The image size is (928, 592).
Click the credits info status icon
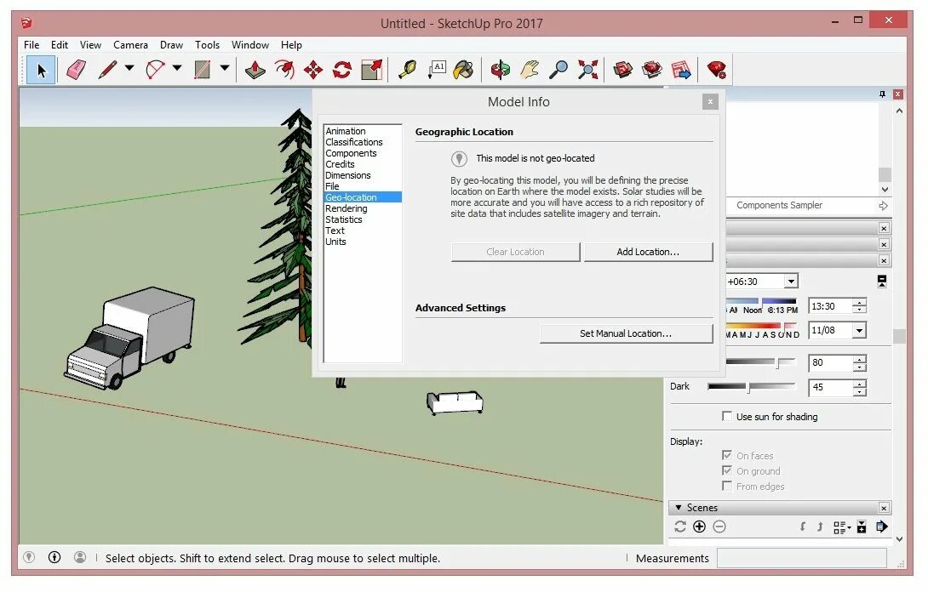pyautogui.click(x=54, y=558)
